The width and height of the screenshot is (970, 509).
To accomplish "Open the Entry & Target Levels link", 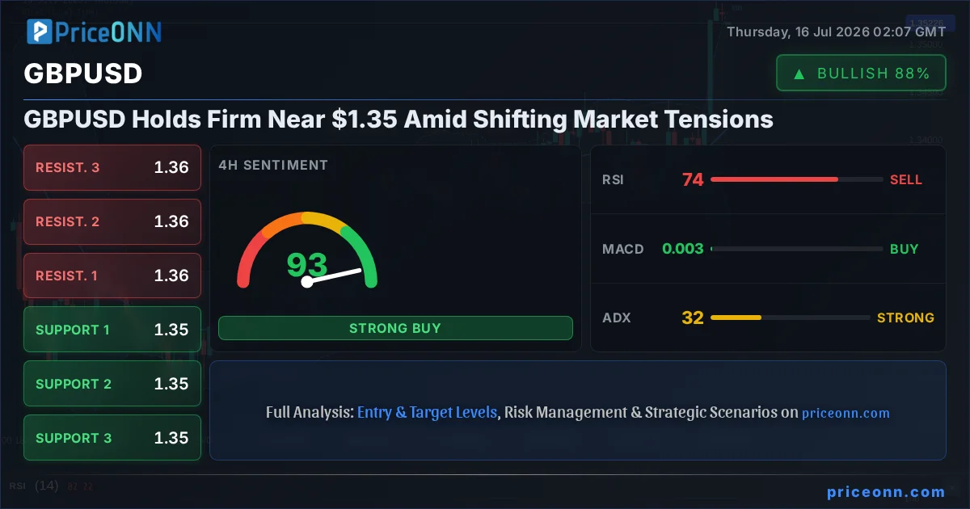I will tap(427, 412).
